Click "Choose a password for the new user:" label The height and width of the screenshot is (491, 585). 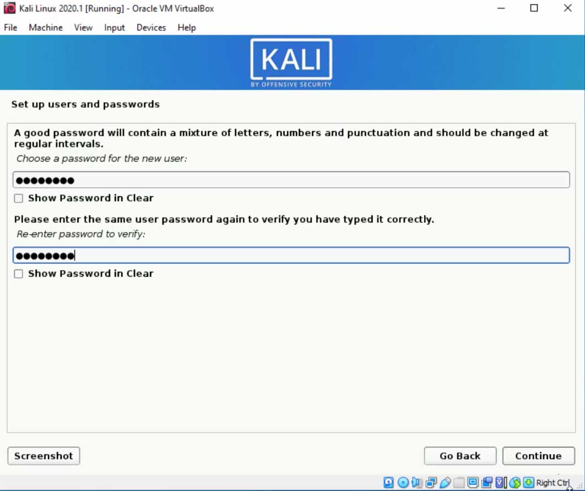(101, 159)
